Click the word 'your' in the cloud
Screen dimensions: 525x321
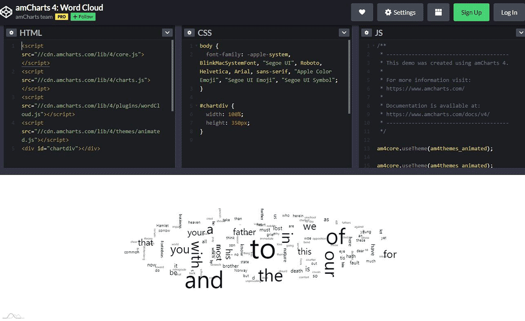tap(196, 232)
